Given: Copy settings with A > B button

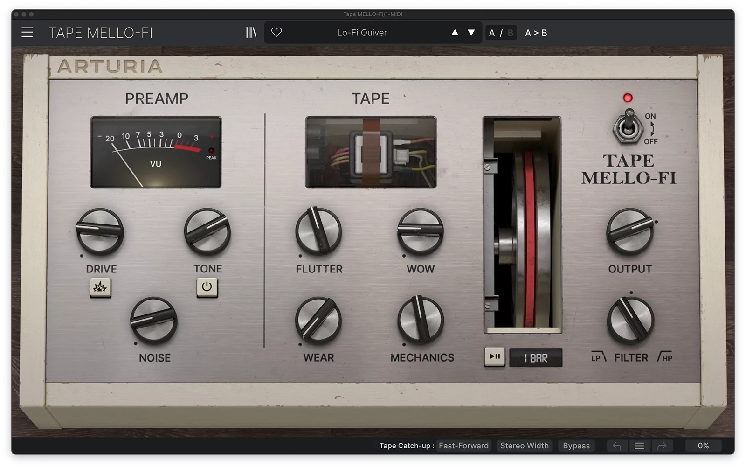Looking at the screenshot, I should pyautogui.click(x=536, y=33).
